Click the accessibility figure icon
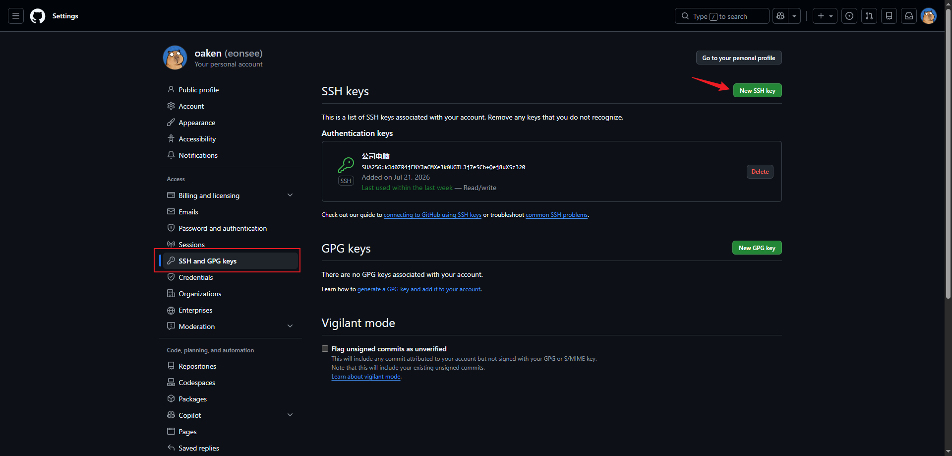 (171, 138)
